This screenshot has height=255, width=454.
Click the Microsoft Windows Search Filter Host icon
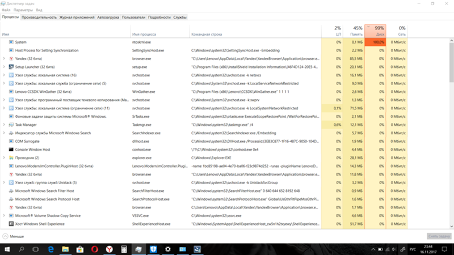coord(11,191)
